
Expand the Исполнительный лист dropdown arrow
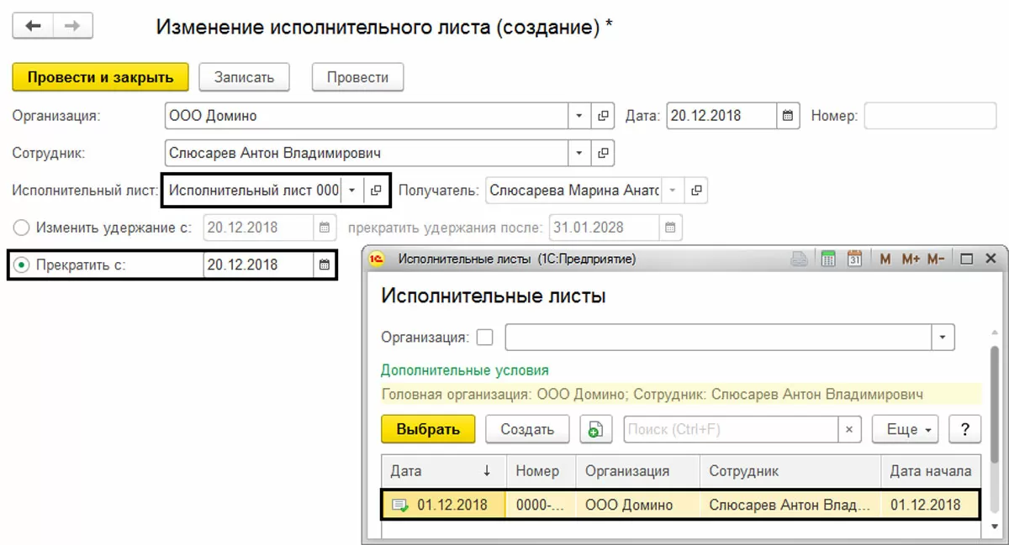pyautogui.click(x=352, y=191)
